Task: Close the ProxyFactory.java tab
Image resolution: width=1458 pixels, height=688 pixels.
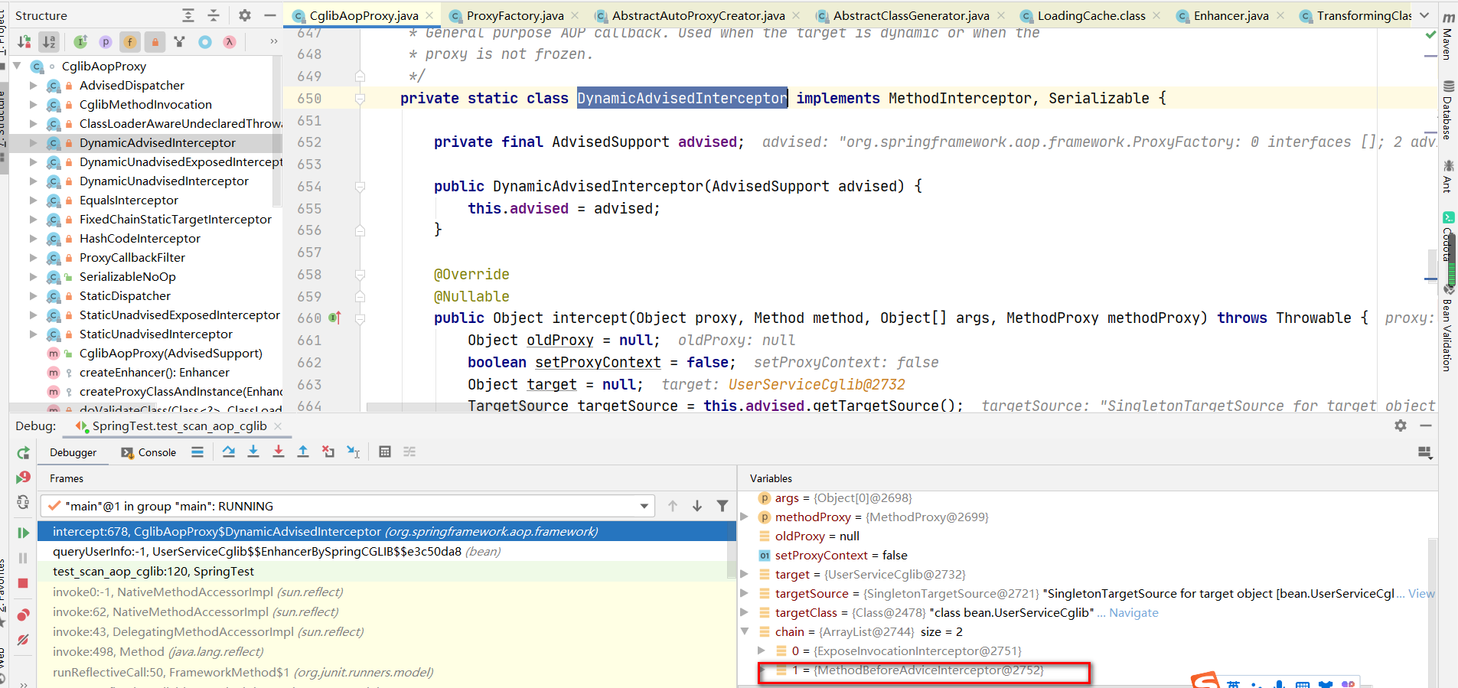Action: click(576, 15)
